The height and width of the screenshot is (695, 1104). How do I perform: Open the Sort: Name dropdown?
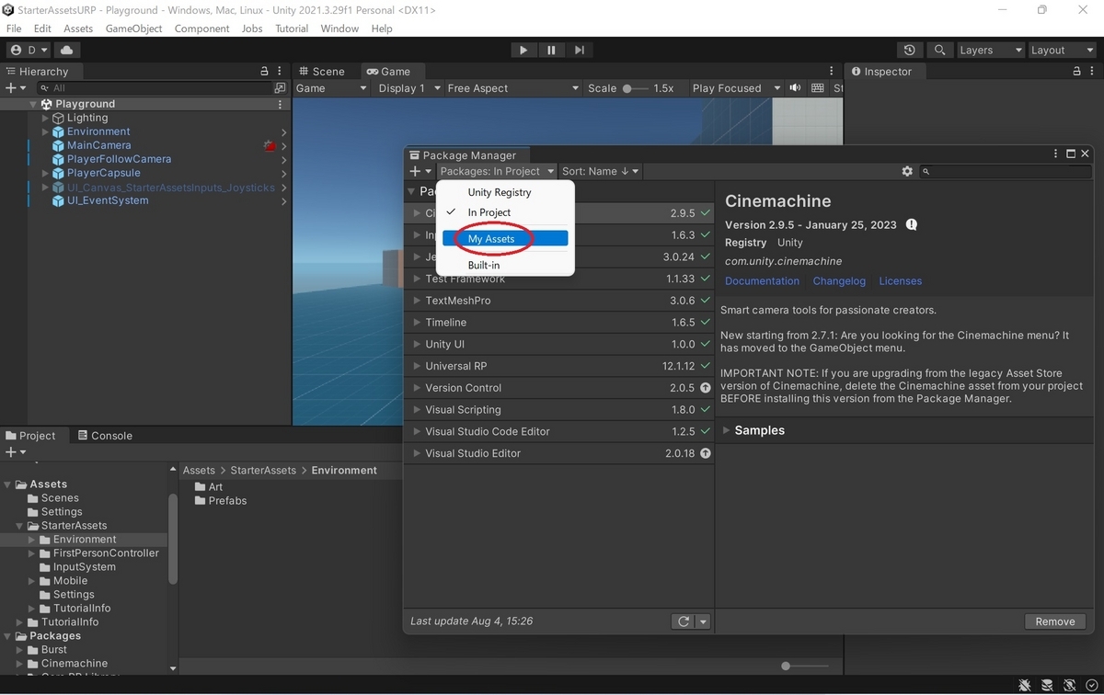coord(600,171)
